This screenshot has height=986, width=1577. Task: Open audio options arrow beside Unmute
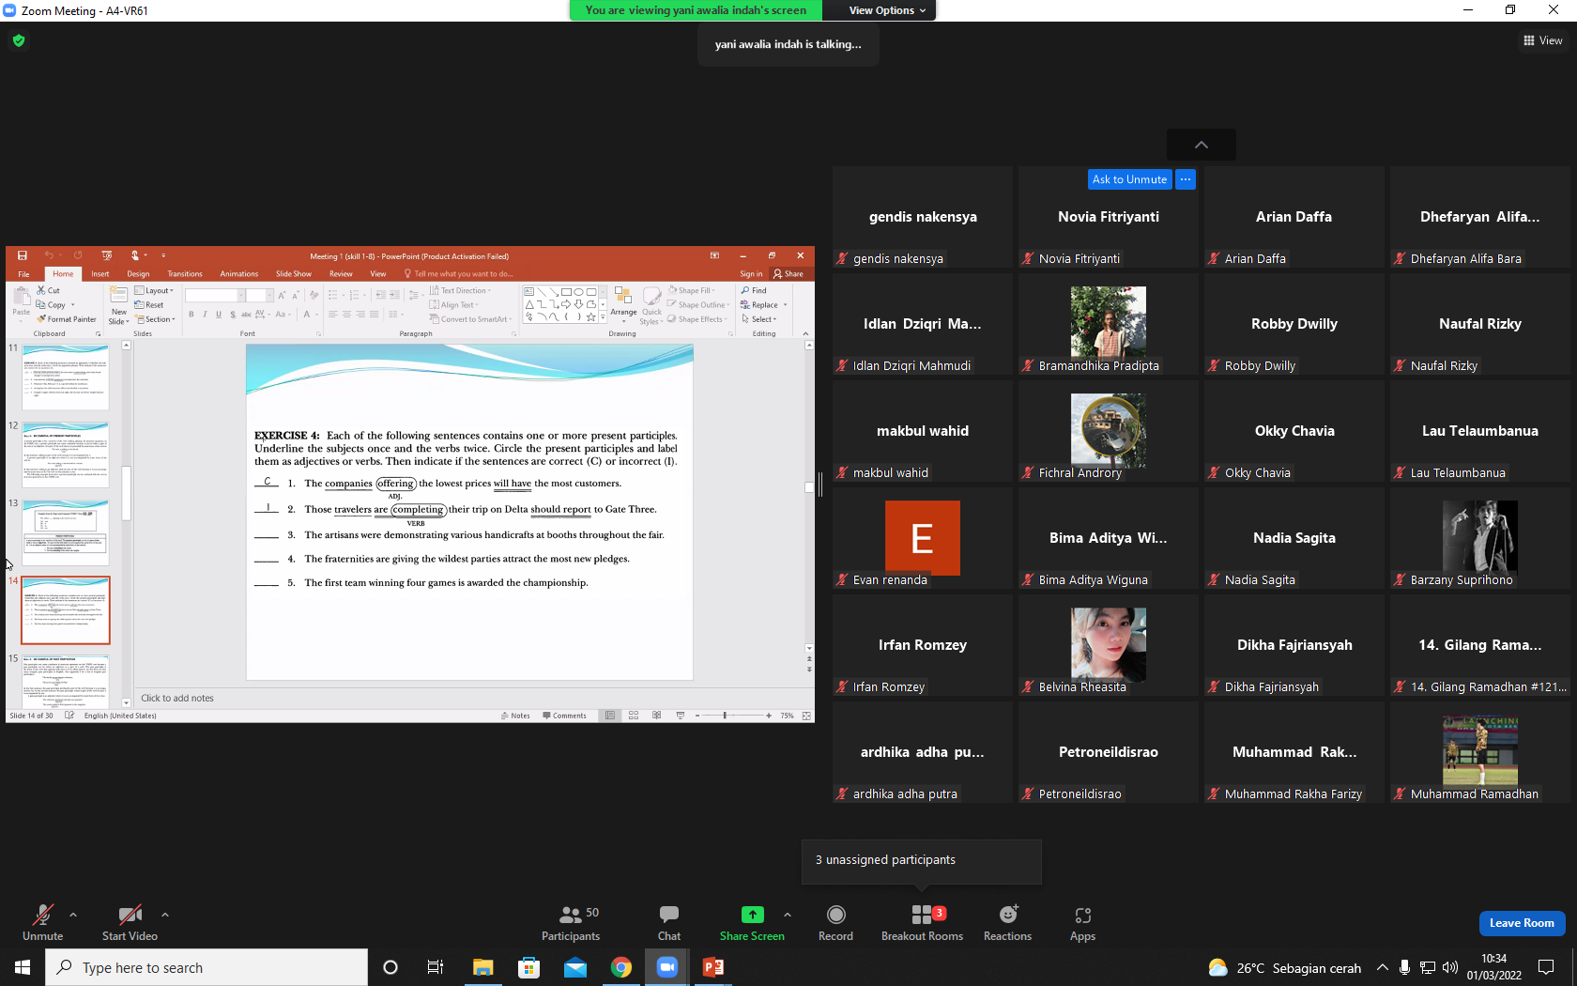coord(73,914)
